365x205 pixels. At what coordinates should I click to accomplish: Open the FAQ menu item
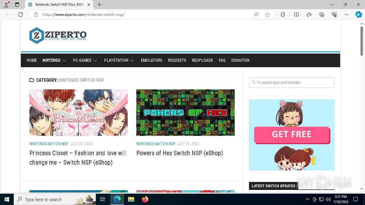coord(222,60)
